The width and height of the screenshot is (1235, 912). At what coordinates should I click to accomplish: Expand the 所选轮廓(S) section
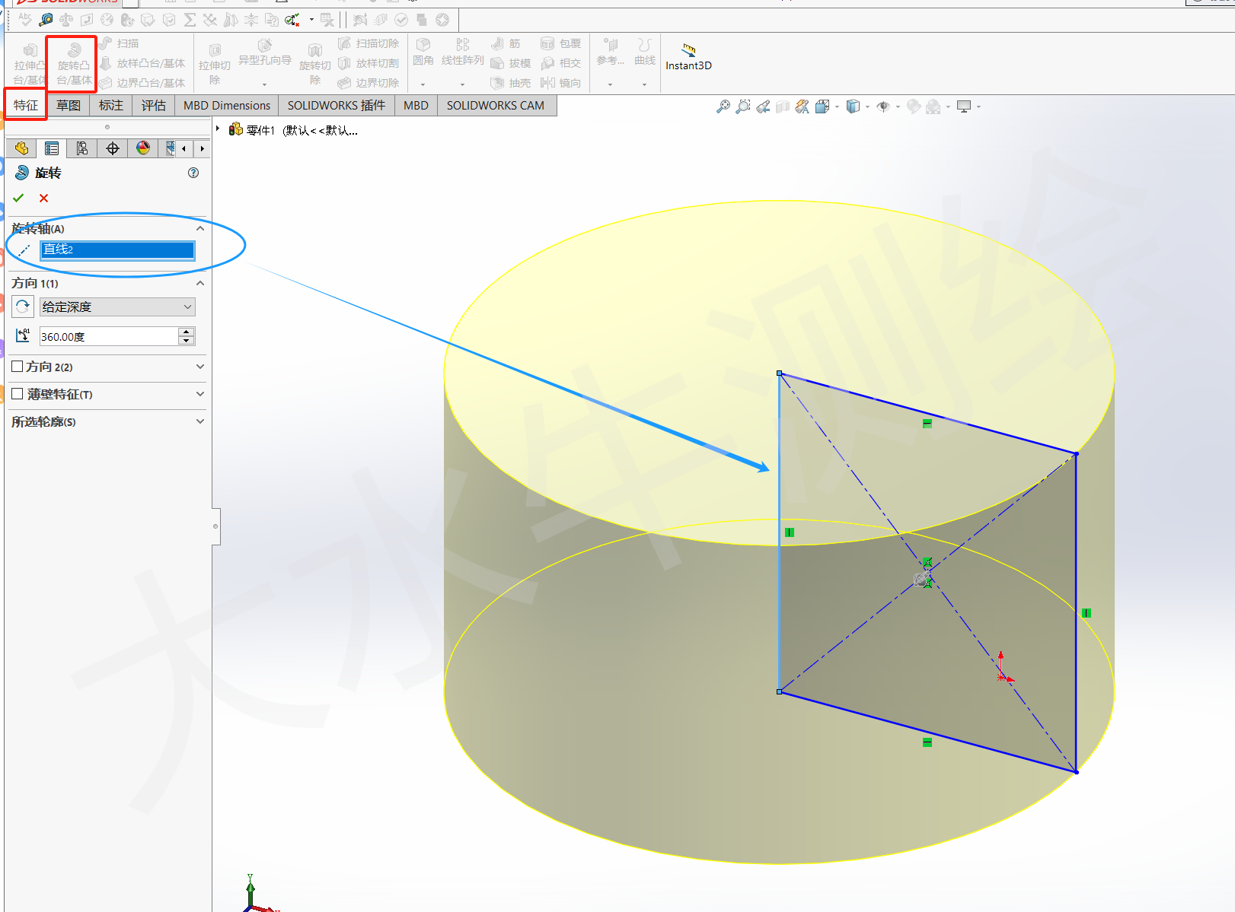tap(199, 421)
